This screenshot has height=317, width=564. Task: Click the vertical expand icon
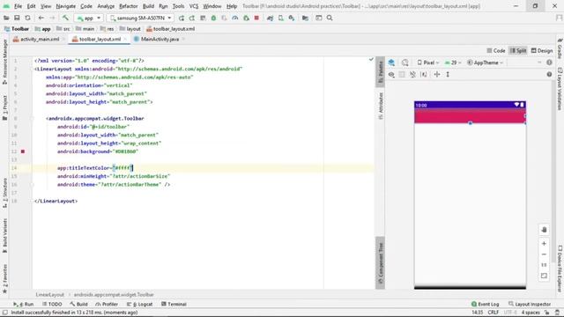[448, 74]
